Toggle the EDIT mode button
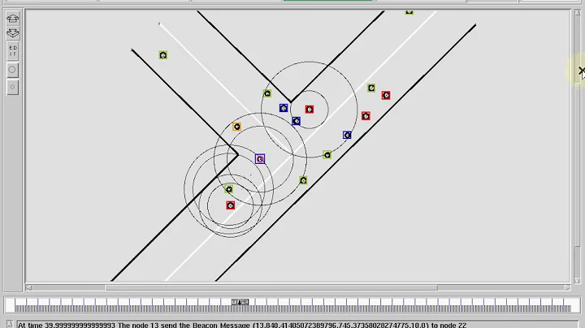The width and height of the screenshot is (585, 328). [x=13, y=51]
